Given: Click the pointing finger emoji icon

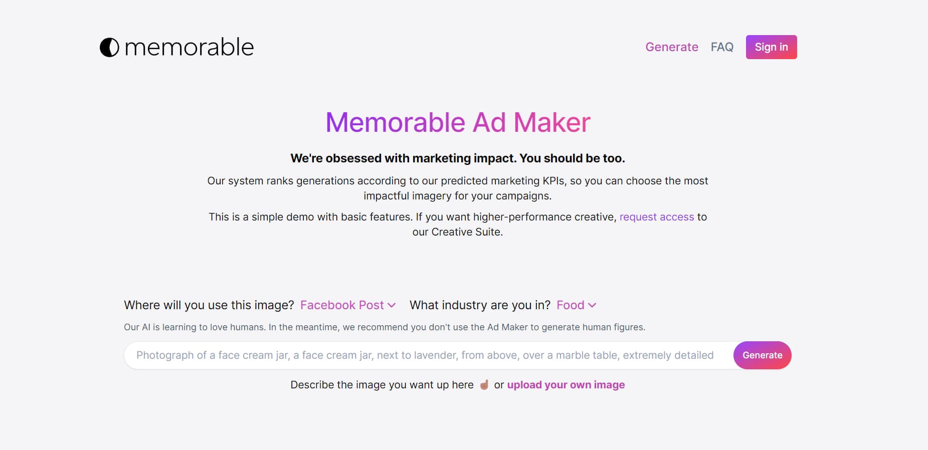Looking at the screenshot, I should 484,385.
